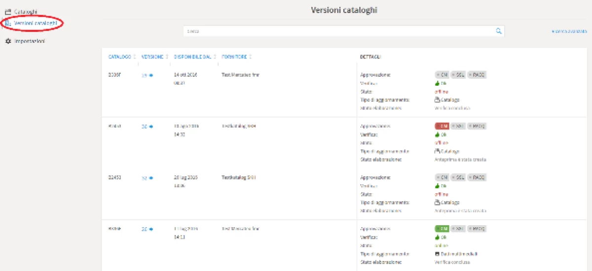
Task: Click the Impostazioni gear icon
Action: (8, 41)
